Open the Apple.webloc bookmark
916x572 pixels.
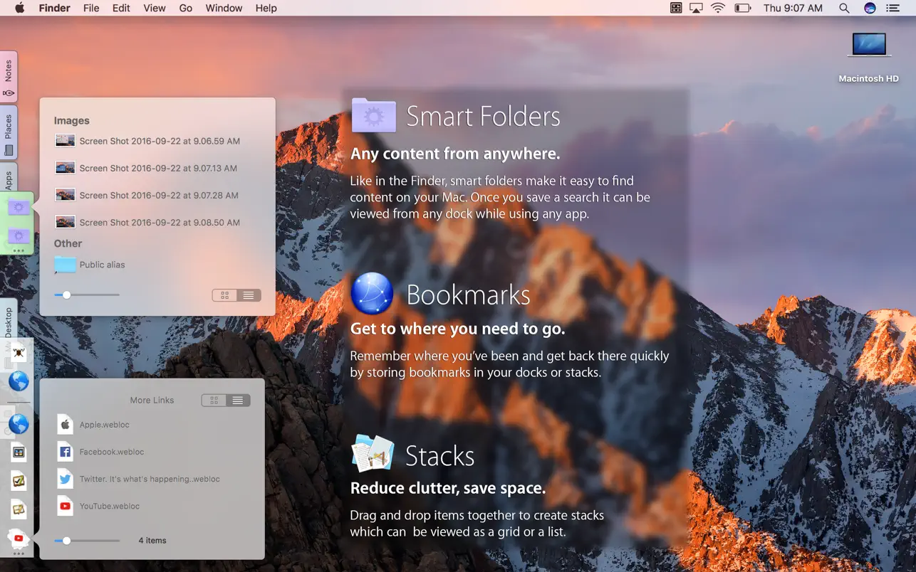(104, 425)
